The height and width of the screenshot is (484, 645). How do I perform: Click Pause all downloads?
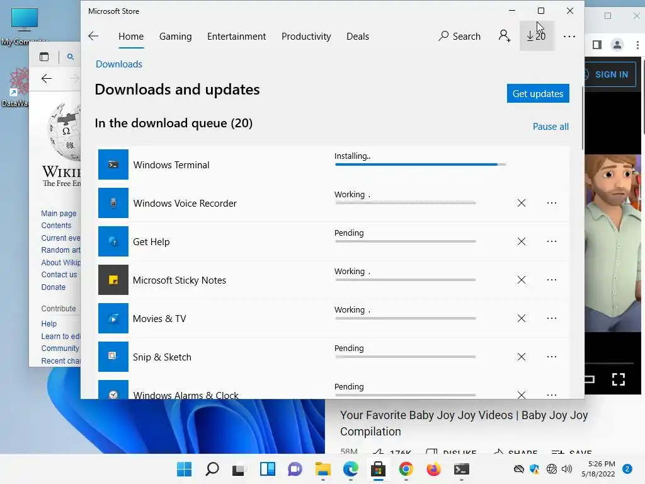pos(551,127)
